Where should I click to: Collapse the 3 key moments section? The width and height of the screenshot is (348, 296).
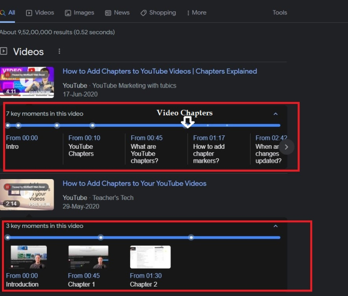click(x=275, y=226)
